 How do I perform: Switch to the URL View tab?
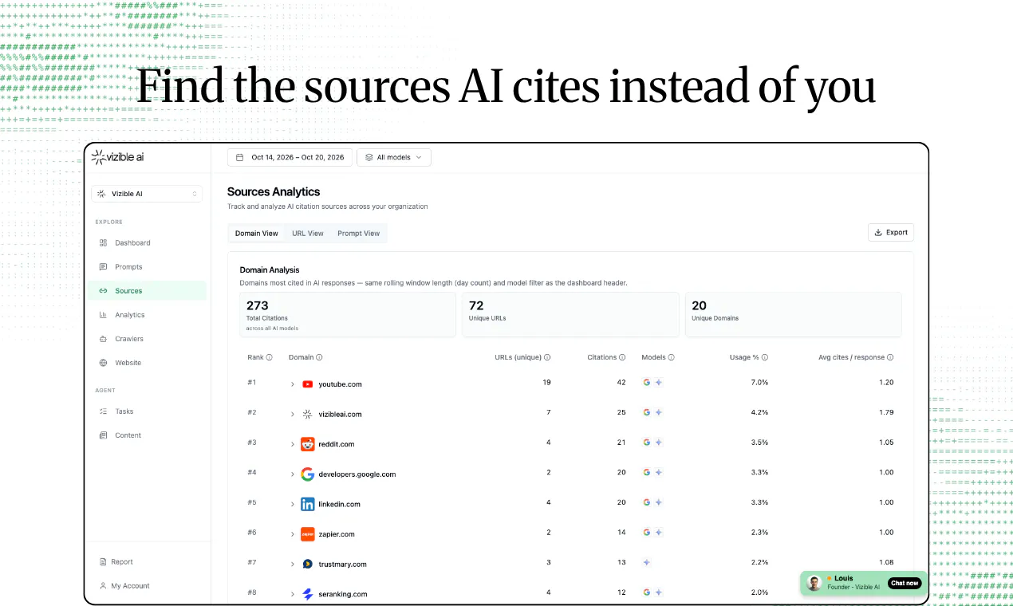point(308,234)
